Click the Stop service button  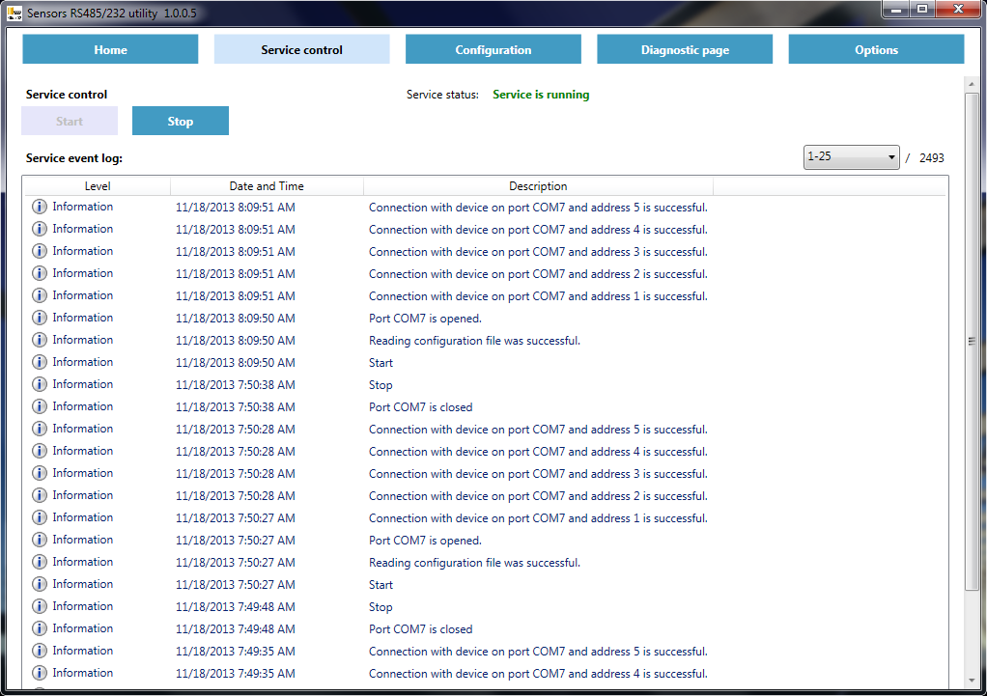tap(180, 121)
